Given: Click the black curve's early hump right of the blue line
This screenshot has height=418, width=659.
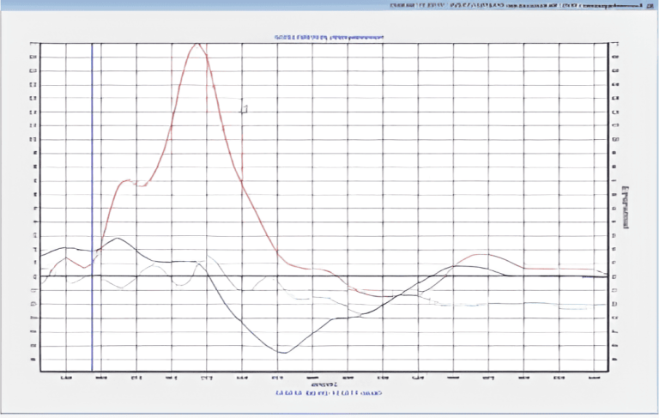Looking at the screenshot, I should 118,239.
